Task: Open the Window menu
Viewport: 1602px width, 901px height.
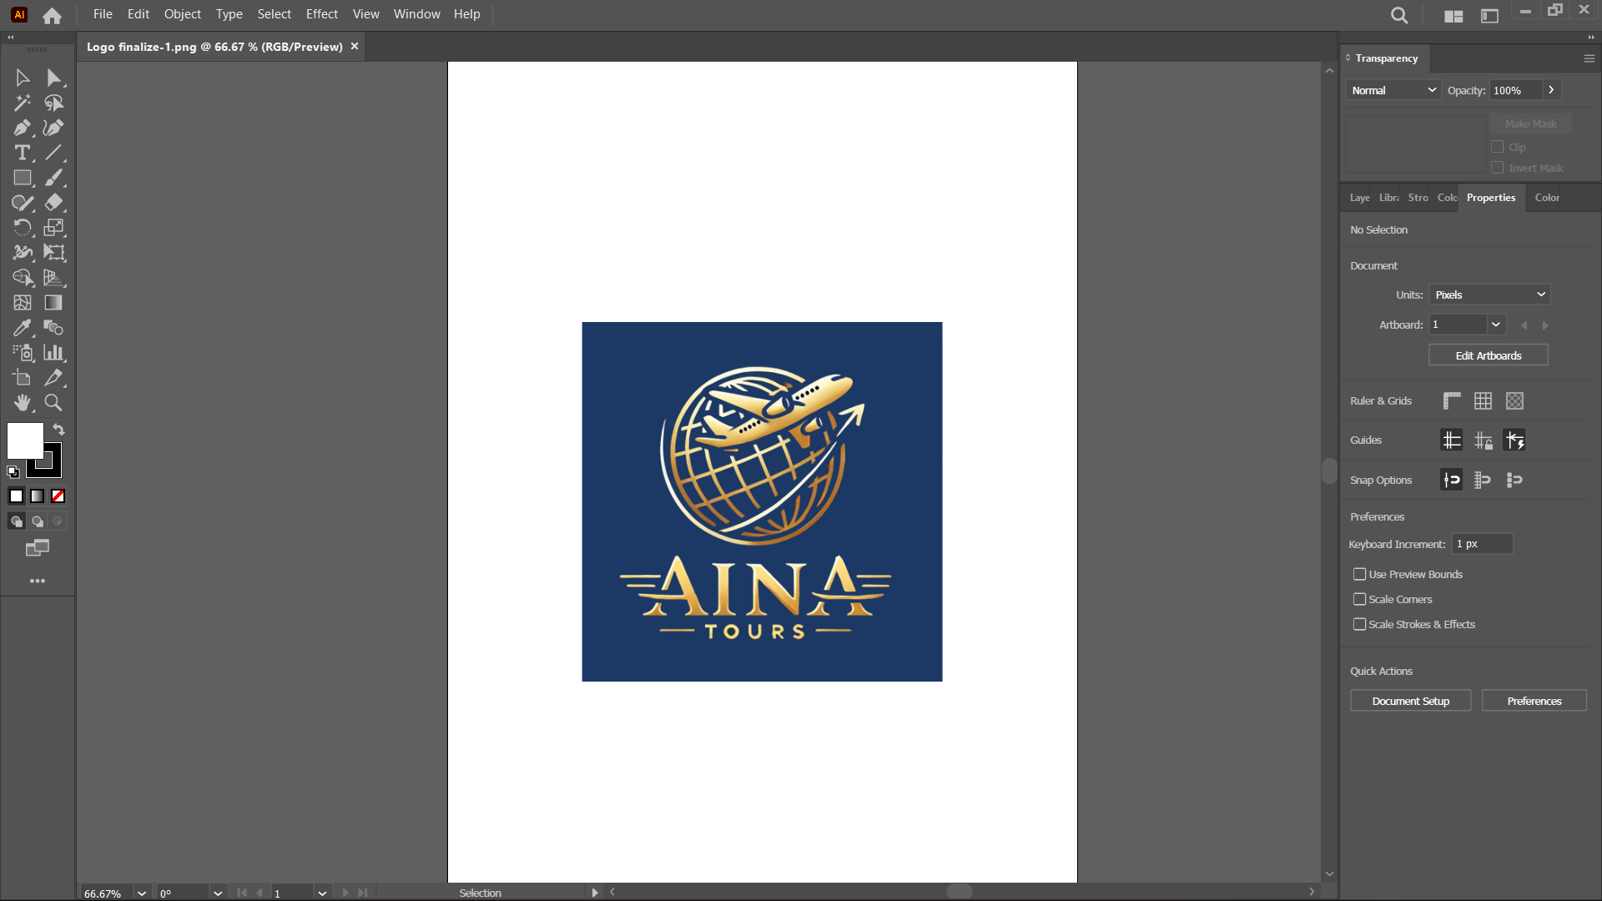Action: click(416, 14)
